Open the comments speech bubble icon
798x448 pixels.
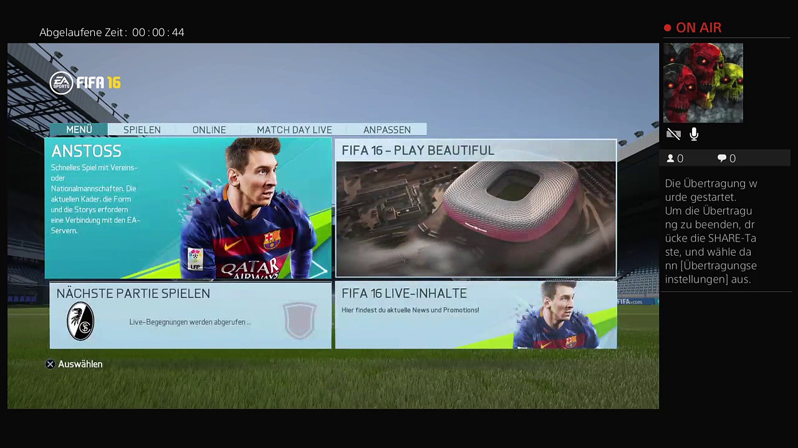pos(722,159)
